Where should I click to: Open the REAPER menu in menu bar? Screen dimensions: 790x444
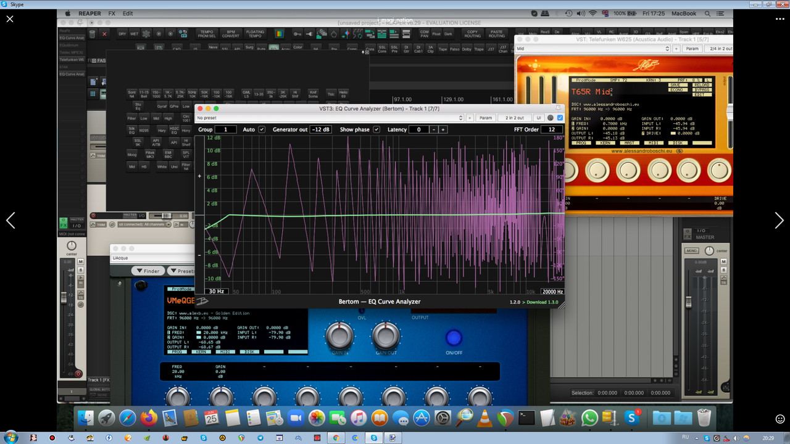[x=89, y=14]
